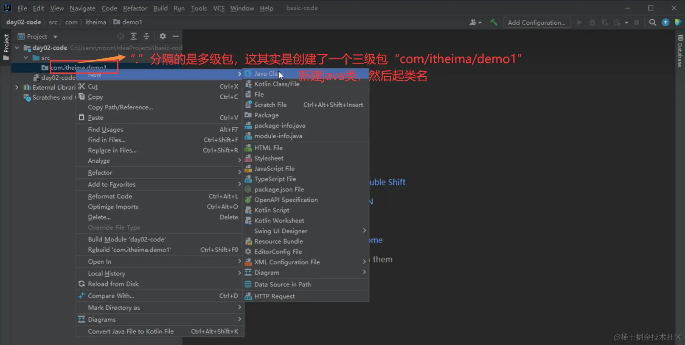Expand Swing UI Designer submenu
The width and height of the screenshot is (685, 345).
click(306, 231)
